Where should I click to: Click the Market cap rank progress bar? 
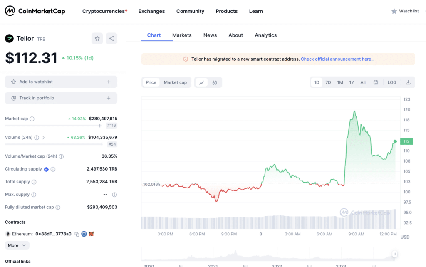[53, 126]
